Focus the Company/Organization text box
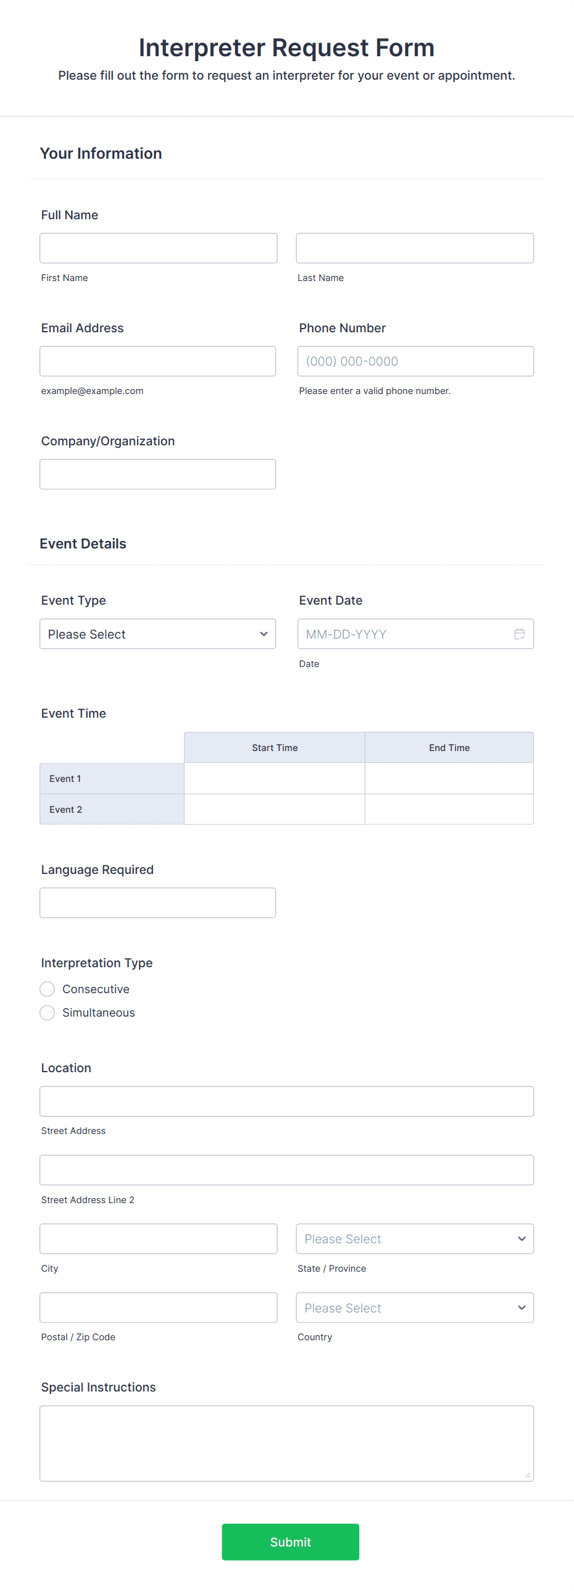The width and height of the screenshot is (574, 1591). point(157,474)
